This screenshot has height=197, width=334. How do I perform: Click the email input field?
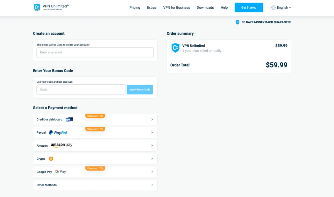[95, 52]
